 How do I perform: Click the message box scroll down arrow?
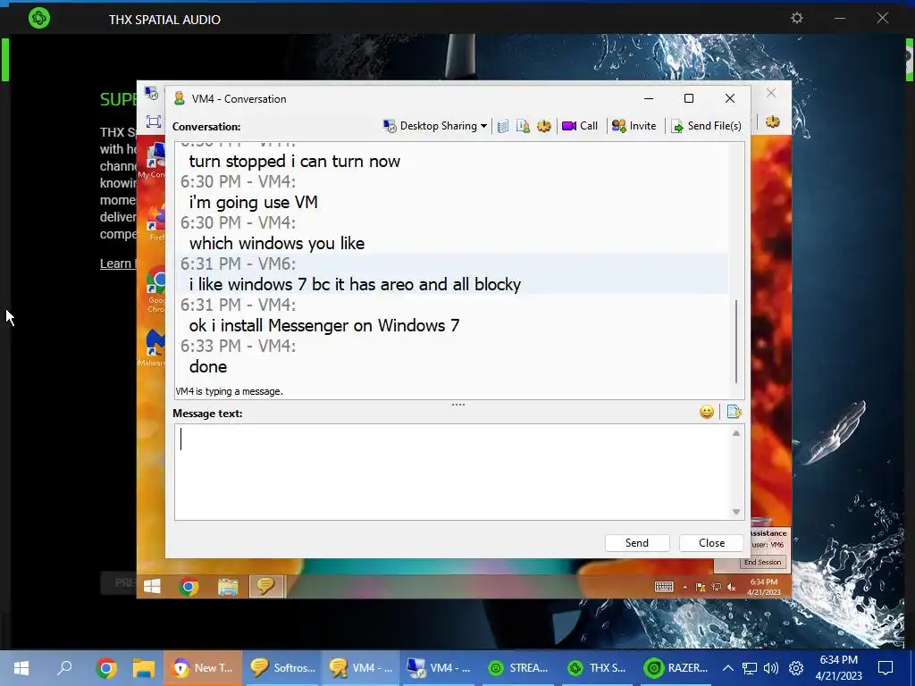736,512
